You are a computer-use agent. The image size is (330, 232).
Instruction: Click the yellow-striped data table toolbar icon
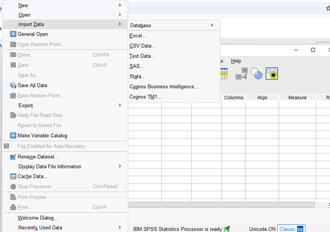(x=224, y=73)
